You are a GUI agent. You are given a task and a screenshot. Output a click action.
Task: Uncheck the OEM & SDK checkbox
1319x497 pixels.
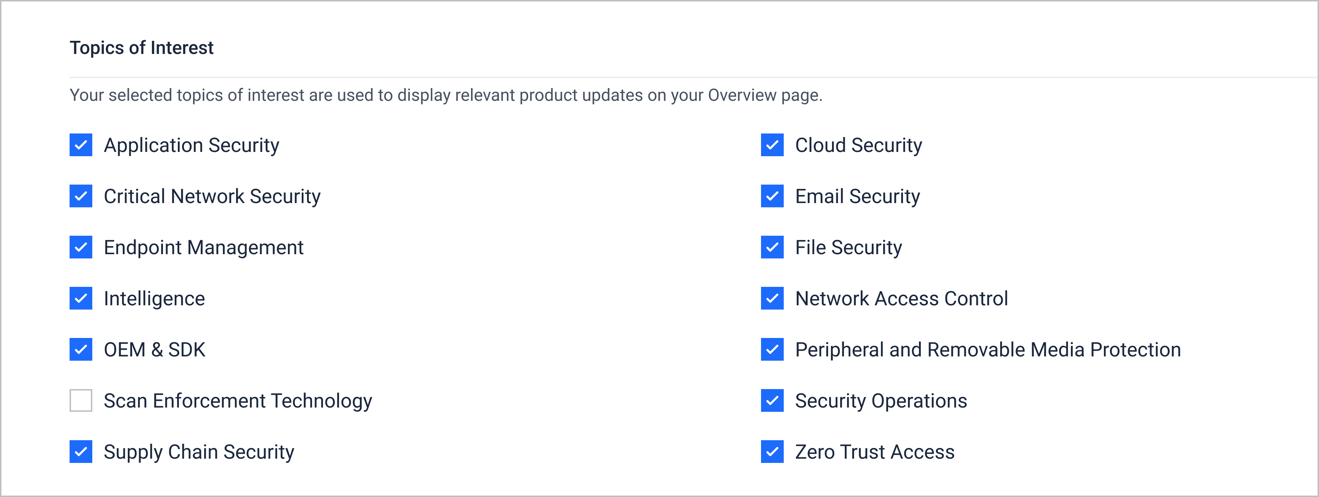[x=81, y=350]
